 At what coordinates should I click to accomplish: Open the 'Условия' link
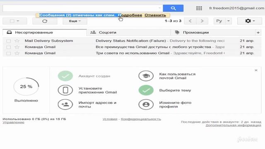click(x=110, y=119)
